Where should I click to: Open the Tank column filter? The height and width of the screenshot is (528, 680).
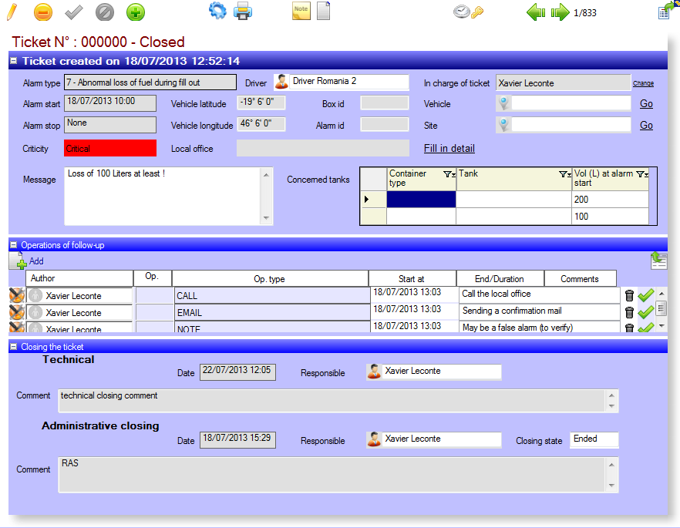(x=565, y=174)
